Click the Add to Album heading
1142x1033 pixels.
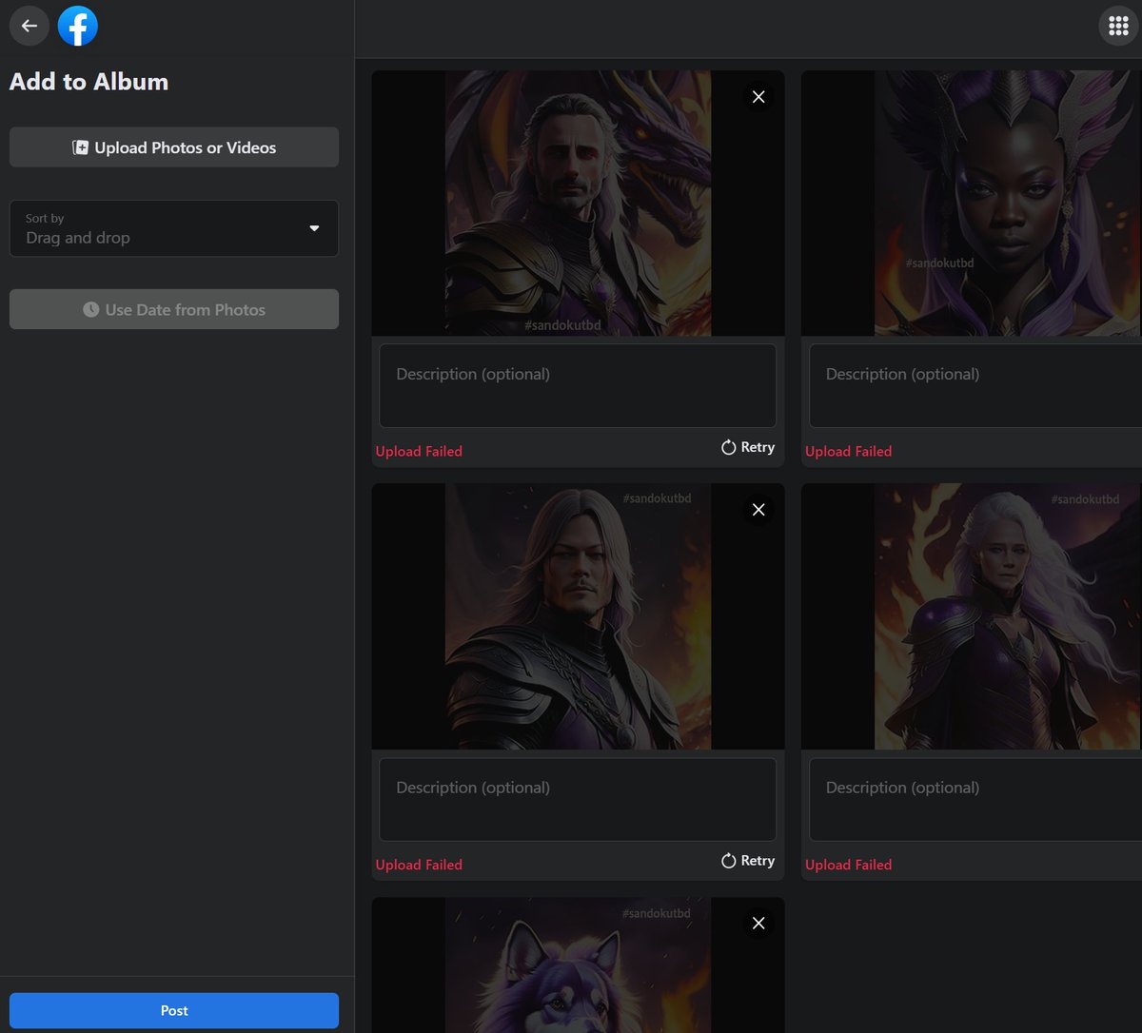point(89,82)
